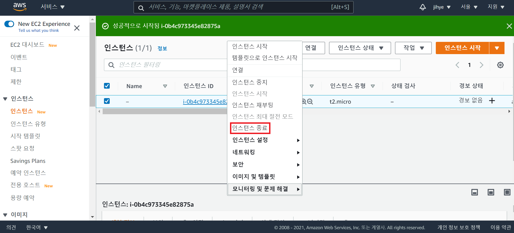Open the 서비스 dropdown

[x=53, y=7]
